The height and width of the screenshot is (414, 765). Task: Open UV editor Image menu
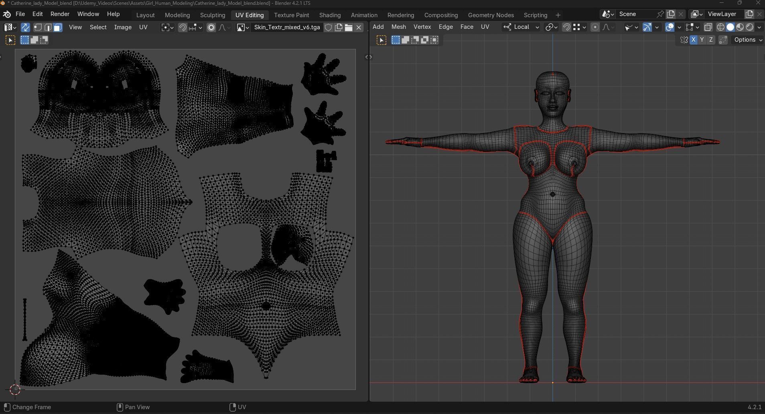[x=123, y=27]
